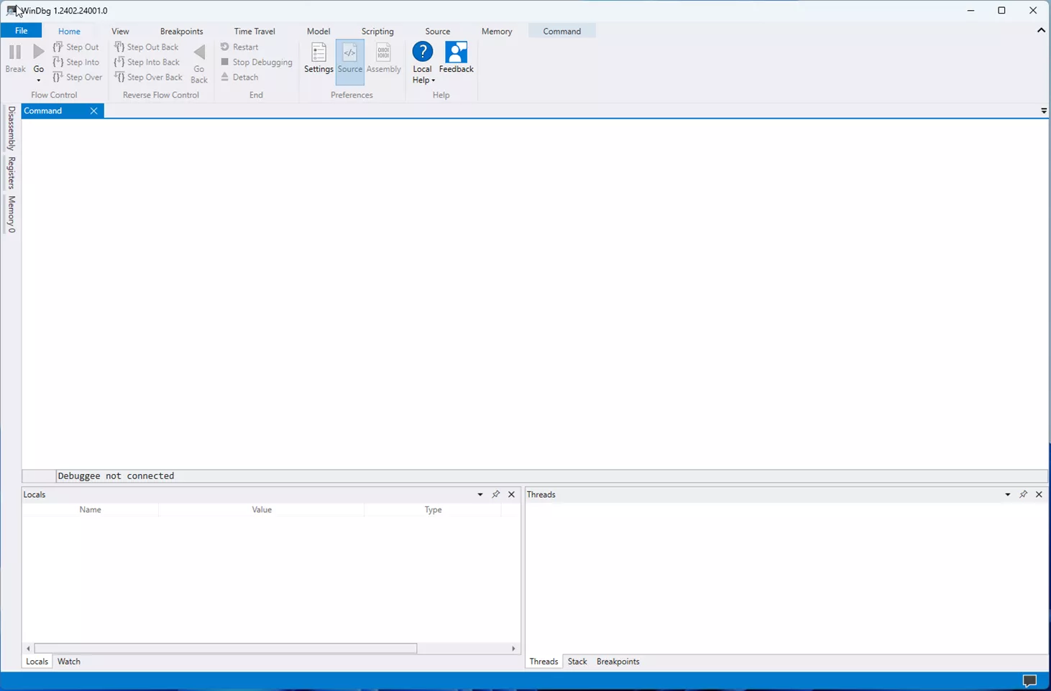Click Step Into Back
1051x691 pixels.
(x=147, y=62)
